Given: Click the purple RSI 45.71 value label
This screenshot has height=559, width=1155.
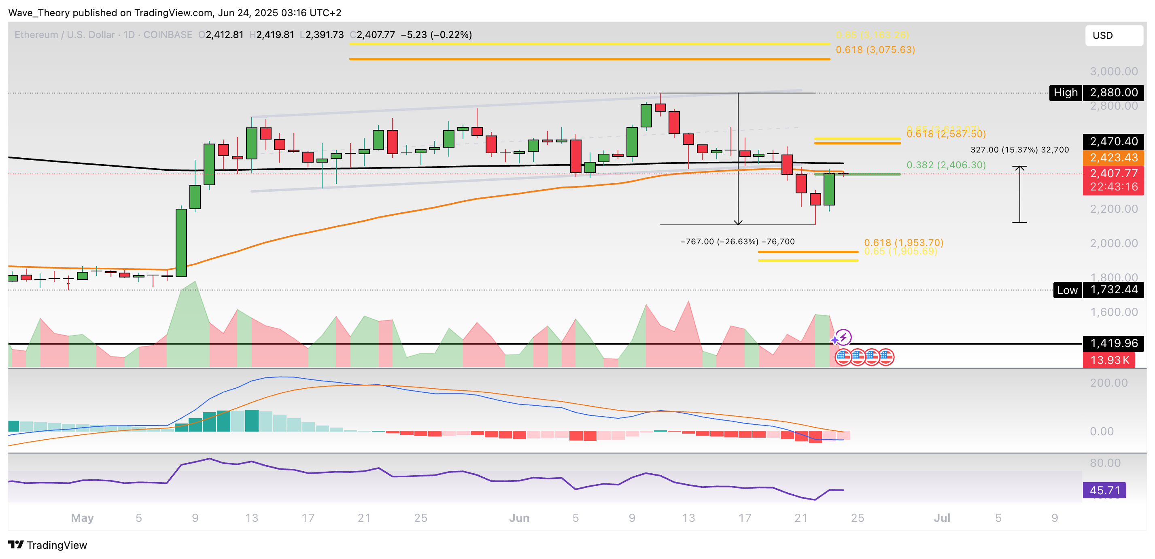Looking at the screenshot, I should click(1104, 490).
